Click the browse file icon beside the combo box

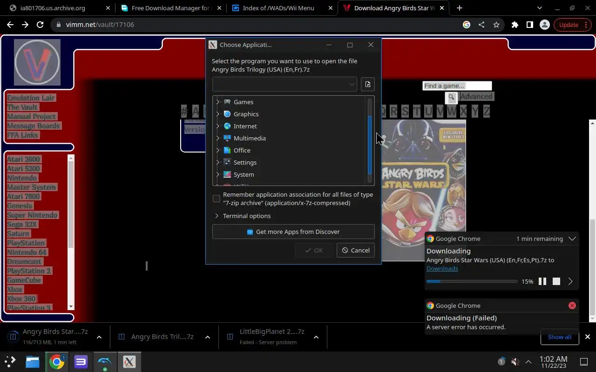pos(368,84)
